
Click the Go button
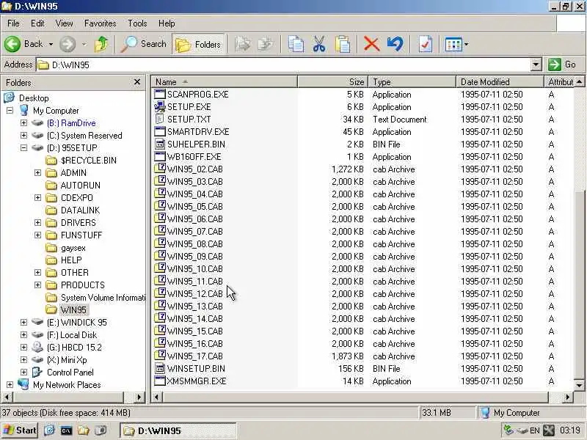(563, 65)
